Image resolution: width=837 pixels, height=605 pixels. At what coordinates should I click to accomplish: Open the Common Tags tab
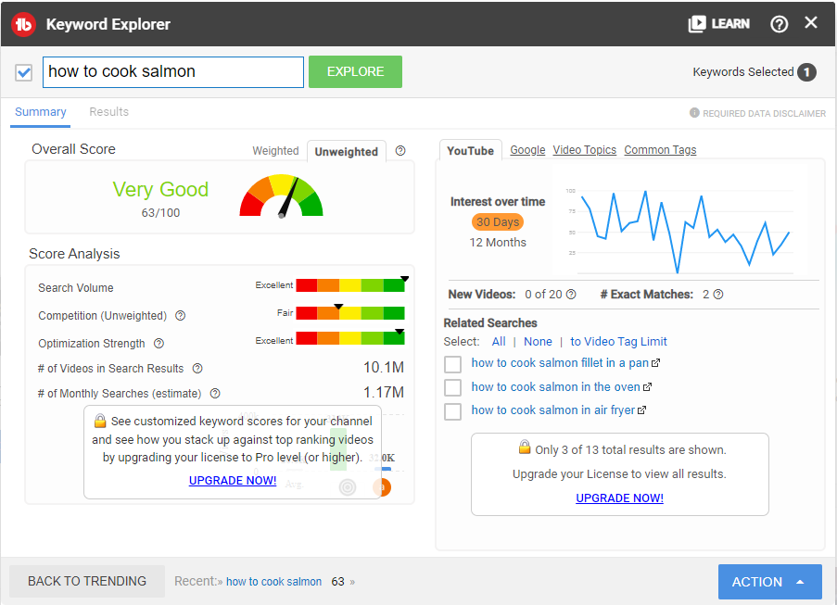tap(660, 150)
